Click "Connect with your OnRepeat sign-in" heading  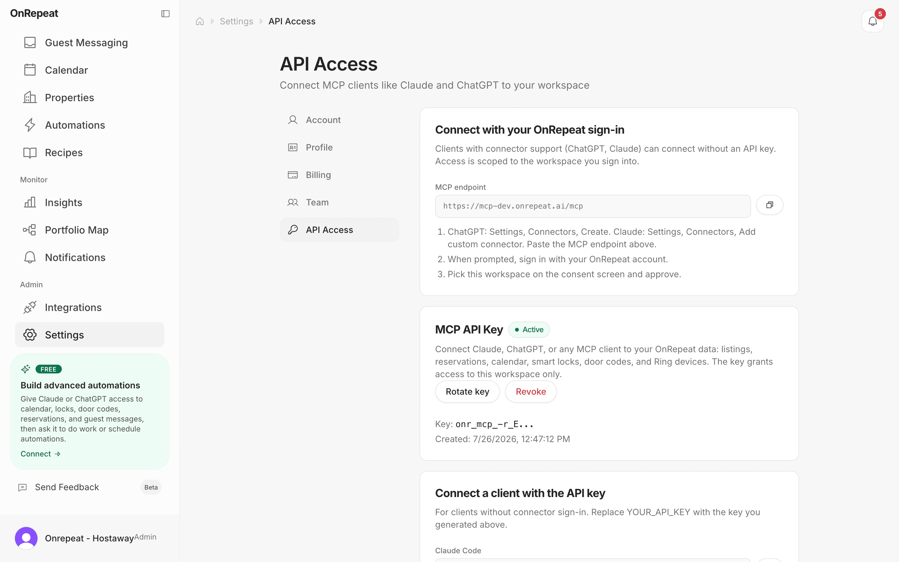pos(529,130)
